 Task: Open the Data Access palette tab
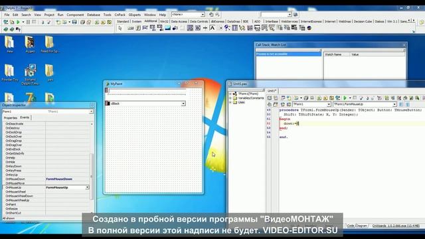click(179, 21)
